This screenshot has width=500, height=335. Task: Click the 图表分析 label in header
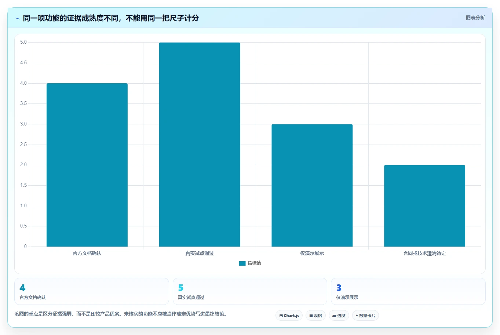(x=475, y=18)
